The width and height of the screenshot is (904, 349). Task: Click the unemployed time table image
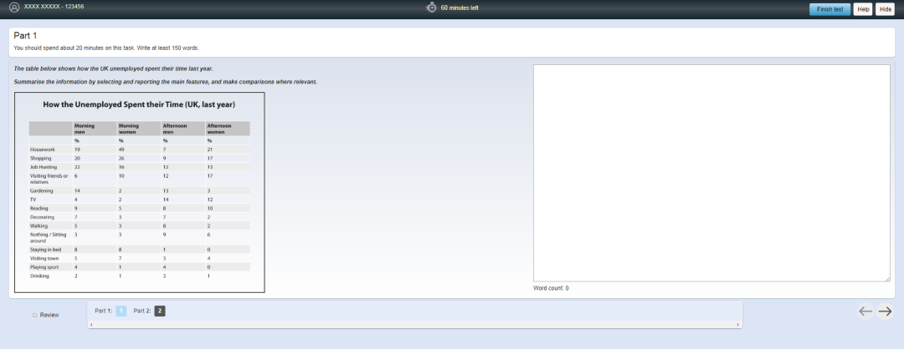(x=140, y=192)
